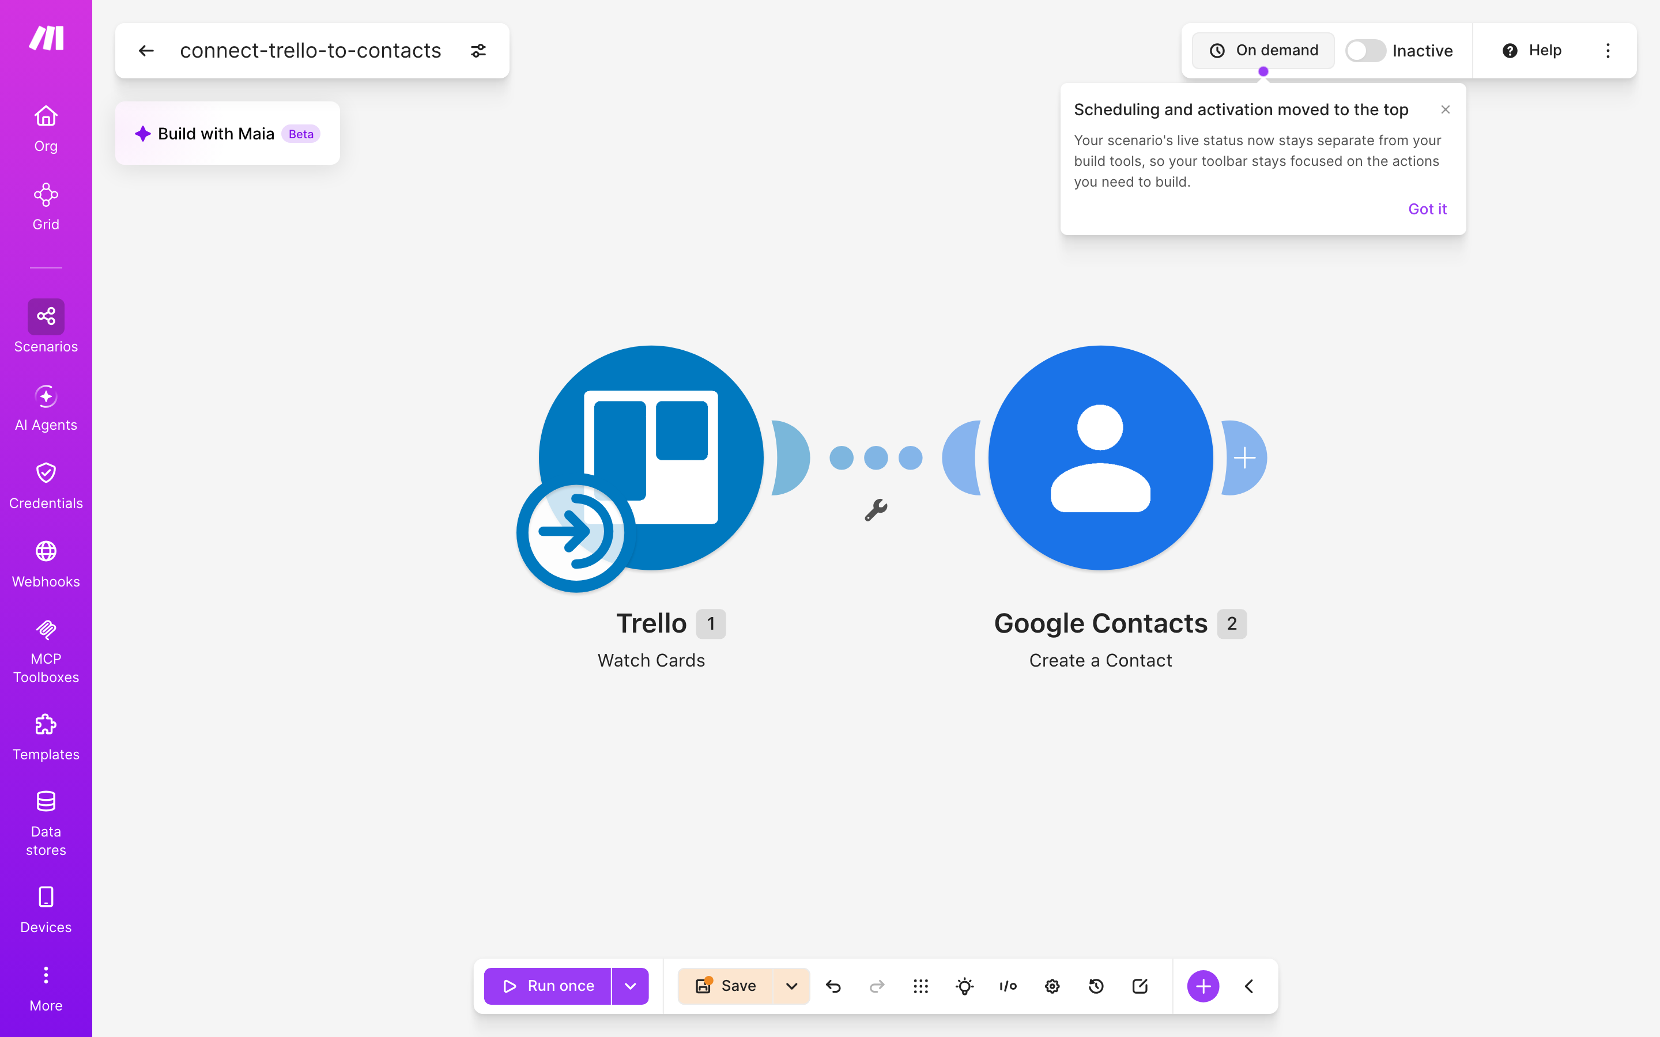
Task: Expand More sidebar options
Action: (46, 989)
